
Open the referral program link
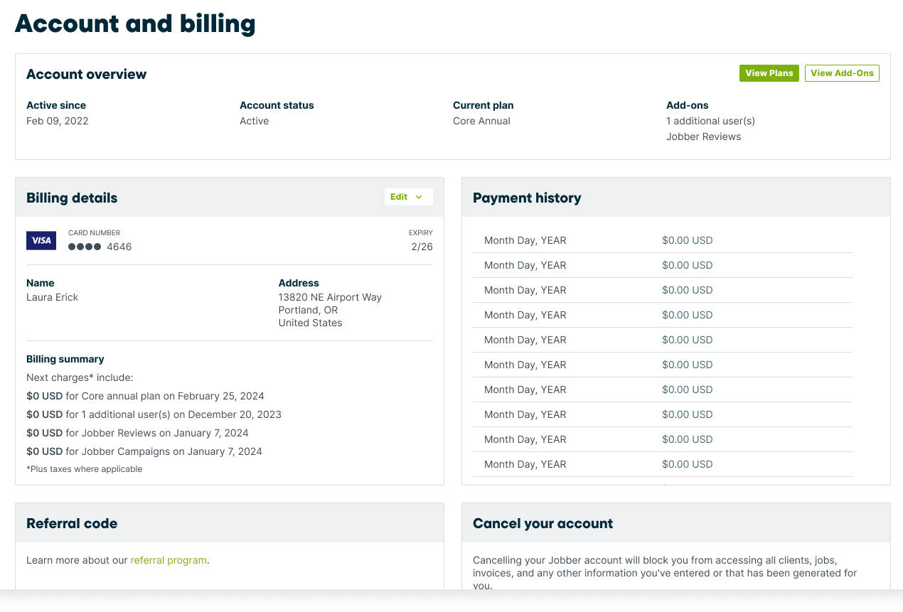(x=169, y=560)
